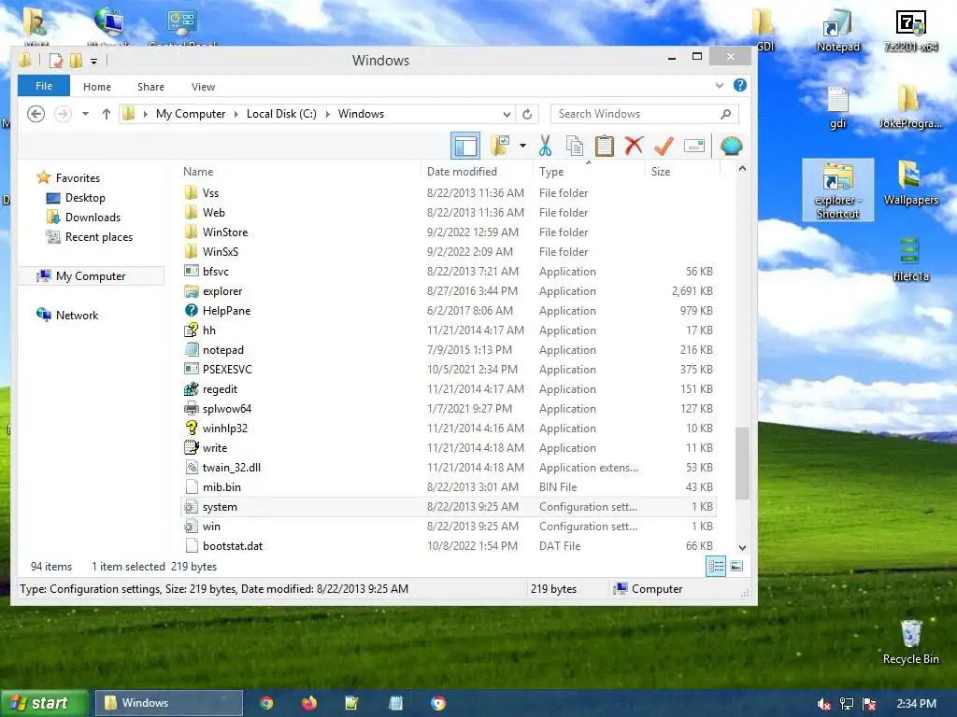This screenshot has width=957, height=717.
Task: Select the Wallpapers desktop folder
Action: 910,183
